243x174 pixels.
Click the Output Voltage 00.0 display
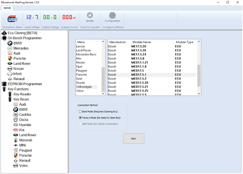point(50,17)
